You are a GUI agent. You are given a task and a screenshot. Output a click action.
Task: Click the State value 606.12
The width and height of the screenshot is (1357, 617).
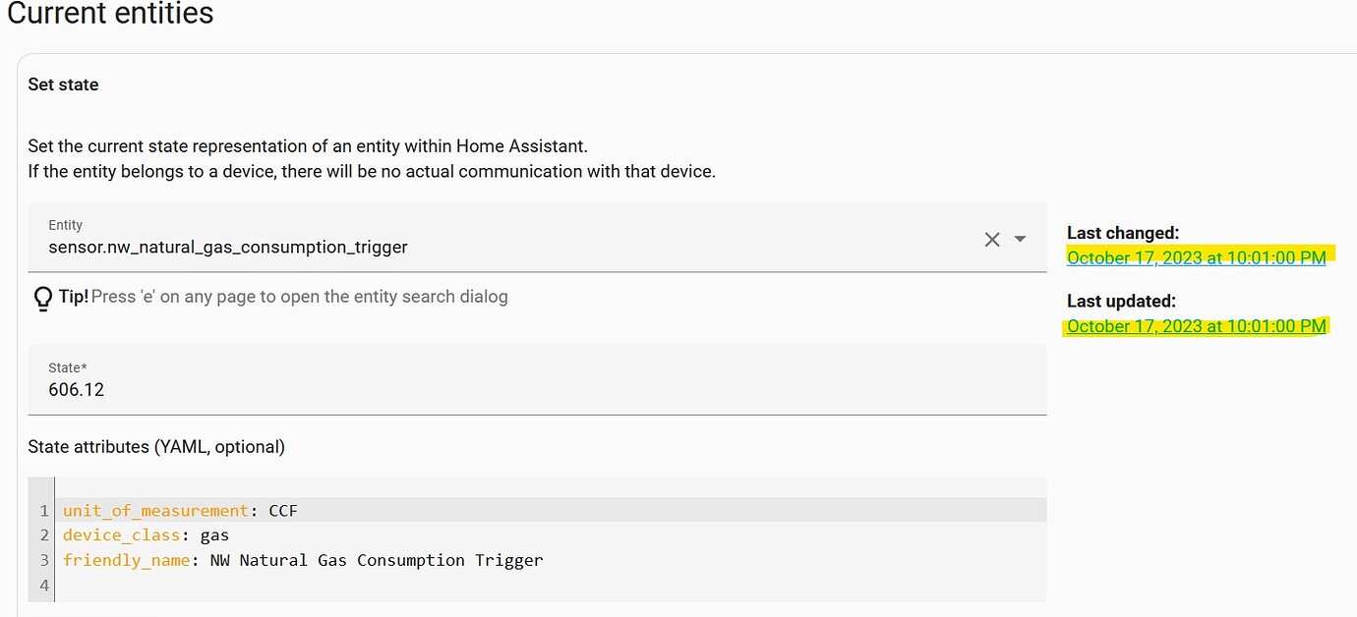(77, 389)
